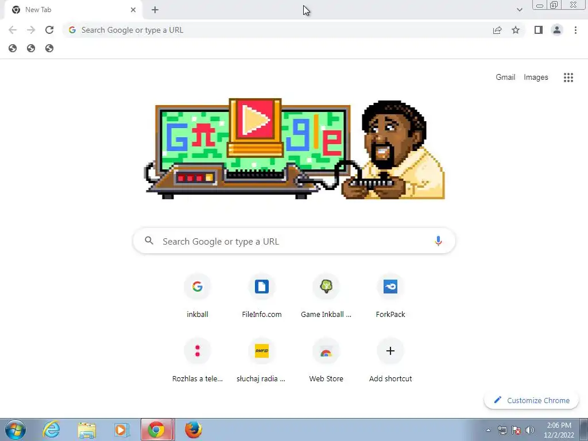
Task: Click the browser back arrow
Action: coord(13,30)
